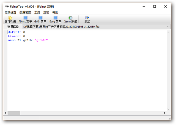Open the Grldr 菜单 editor
Viewport: 176px width, 125px height.
[x=40, y=20]
